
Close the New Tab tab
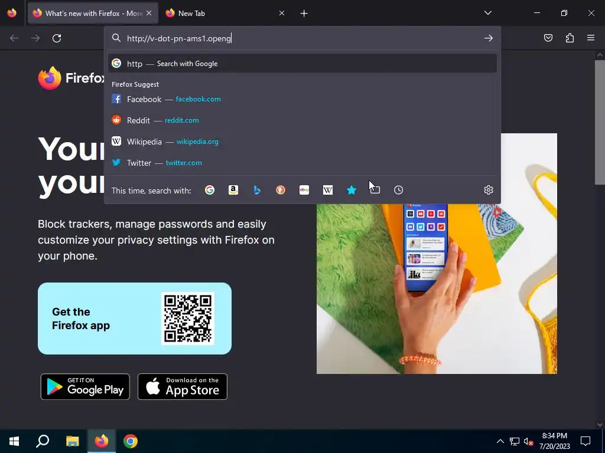(282, 13)
